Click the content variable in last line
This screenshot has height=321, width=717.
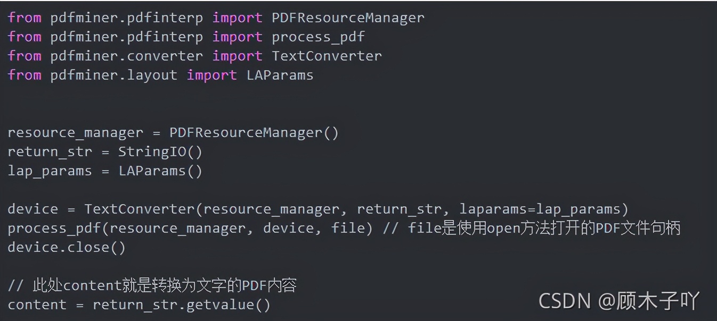coord(37,305)
